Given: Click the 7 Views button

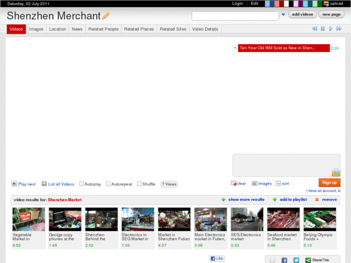Looking at the screenshot, I should [169, 184].
